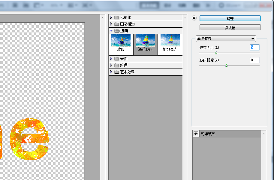Screen dimensions: 274x180
Task: Click the 默认值 (Default) button
Action: coord(230,27)
